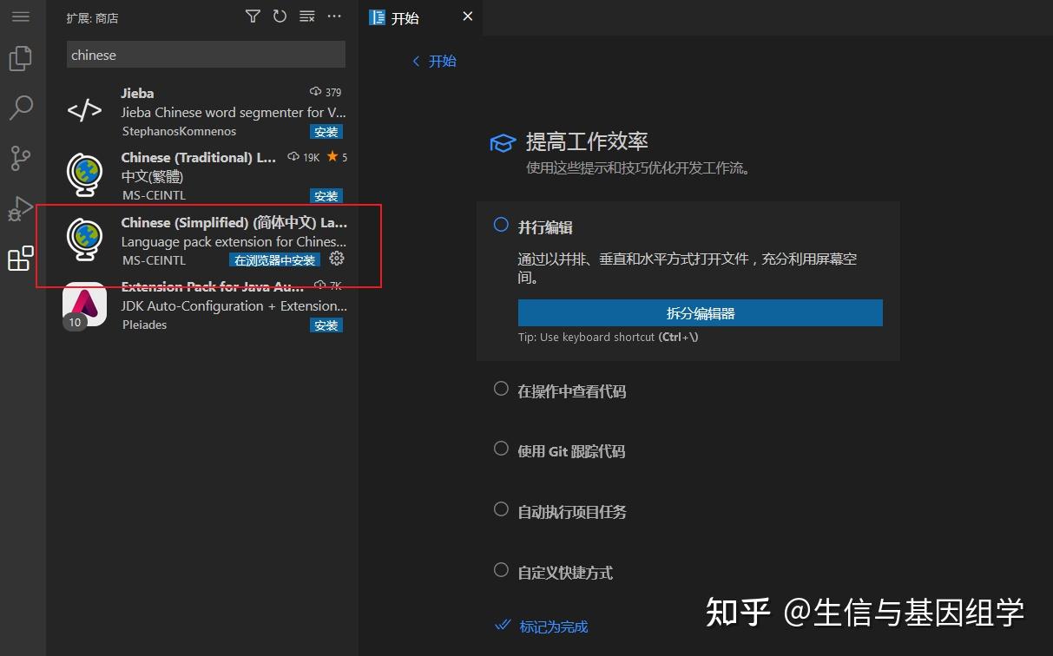Open the hamburger menu
Screen dimensions: 1053x656
[21, 16]
